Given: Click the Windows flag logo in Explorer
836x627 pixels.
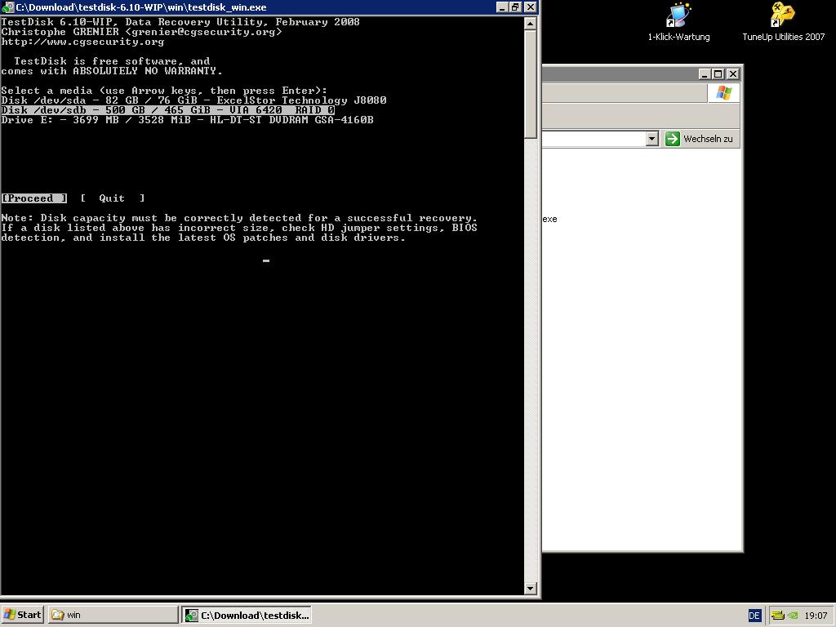Looking at the screenshot, I should [x=723, y=93].
